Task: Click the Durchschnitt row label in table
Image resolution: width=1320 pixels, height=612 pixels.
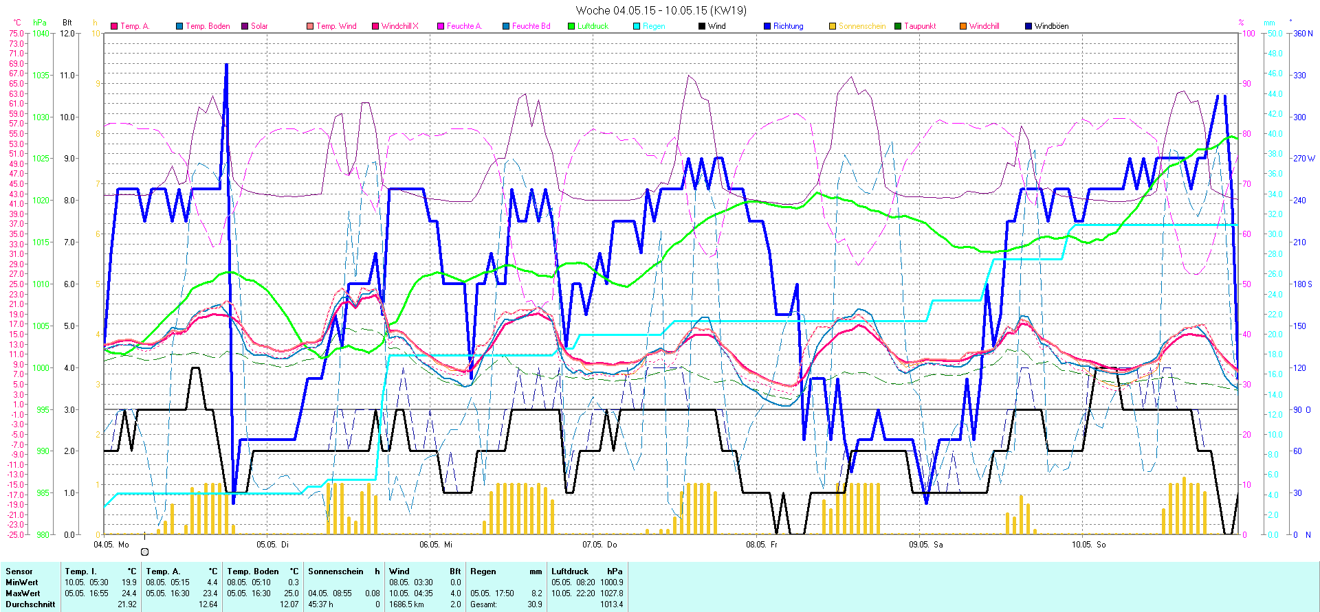Action: (30, 604)
